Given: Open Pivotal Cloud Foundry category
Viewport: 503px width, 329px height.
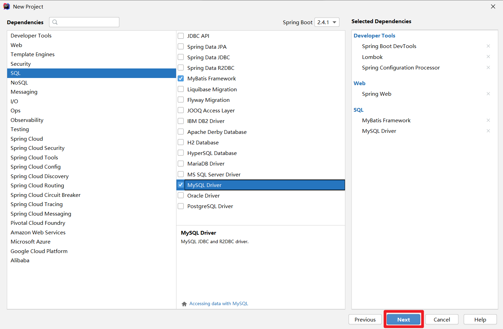Looking at the screenshot, I should click(x=91, y=223).
